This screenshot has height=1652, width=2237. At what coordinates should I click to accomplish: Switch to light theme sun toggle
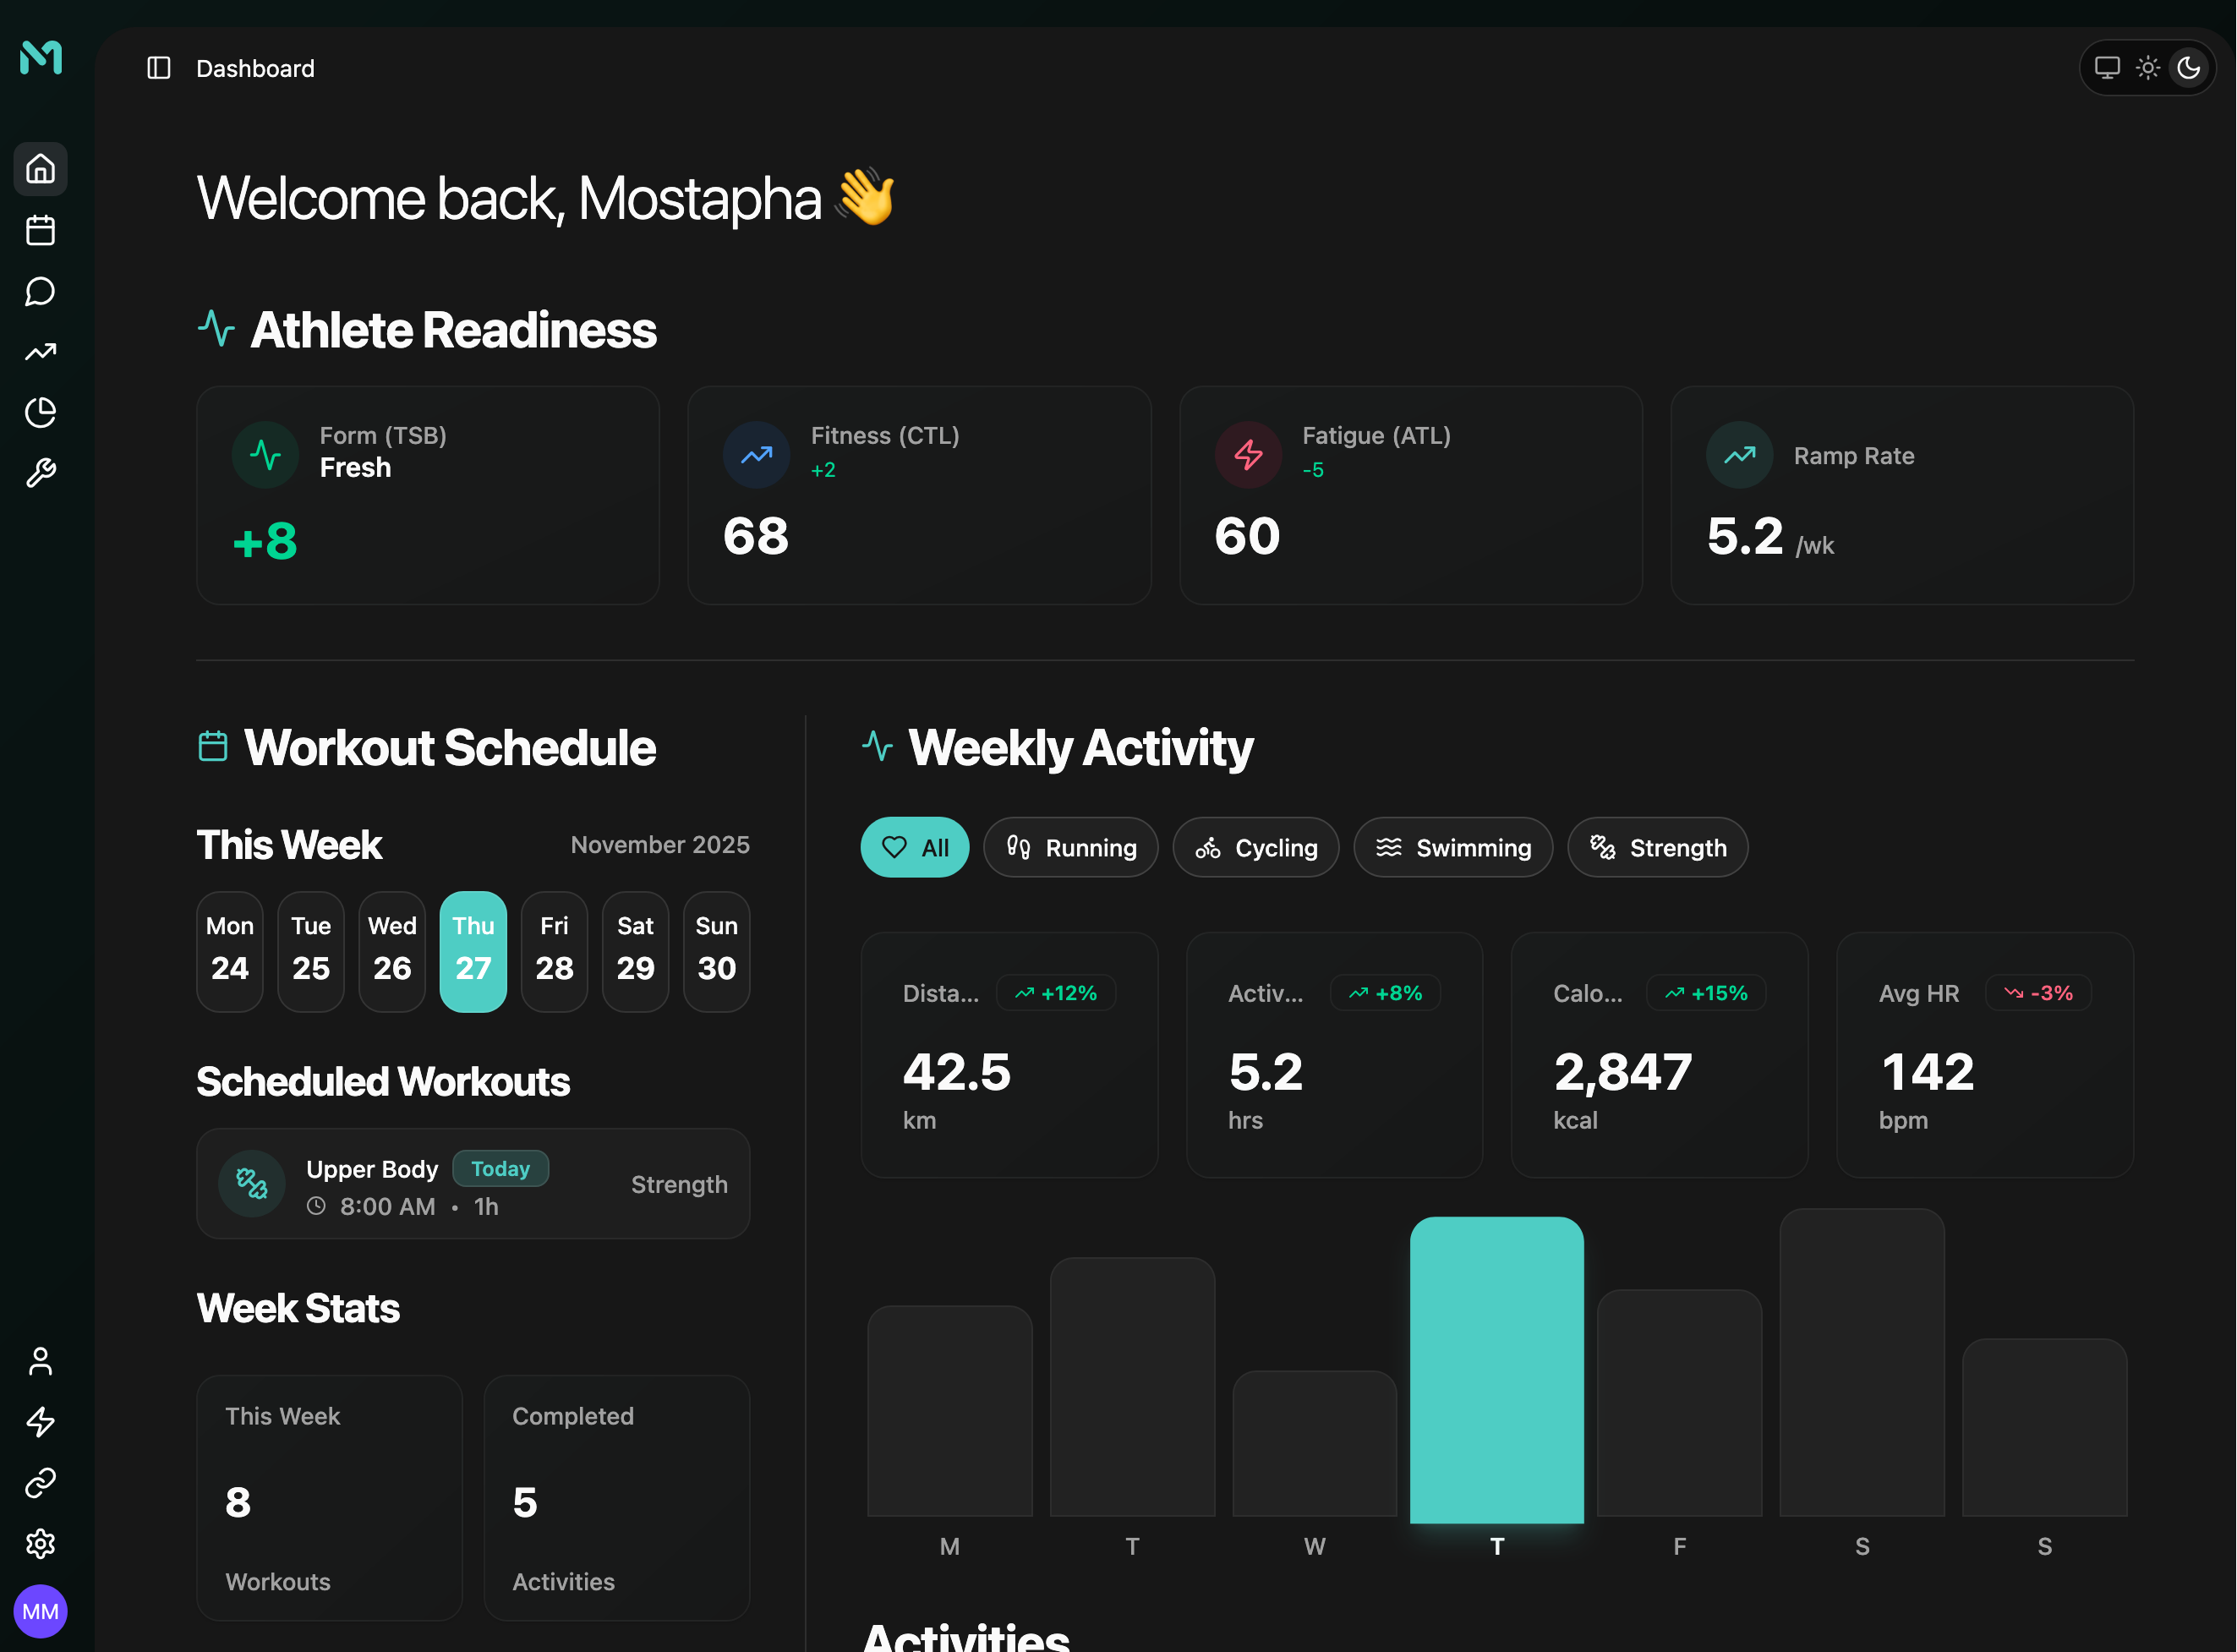coord(2147,68)
